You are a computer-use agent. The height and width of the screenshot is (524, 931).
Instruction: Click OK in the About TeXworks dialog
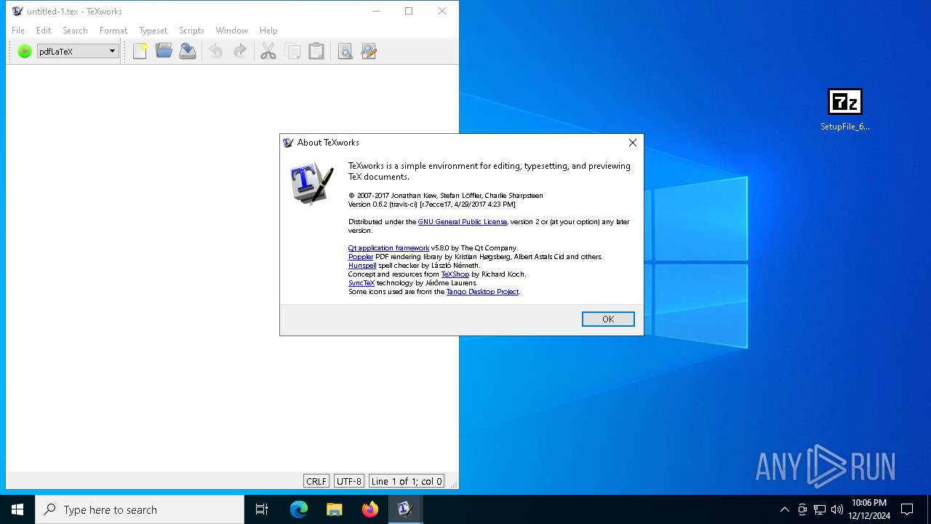click(608, 319)
